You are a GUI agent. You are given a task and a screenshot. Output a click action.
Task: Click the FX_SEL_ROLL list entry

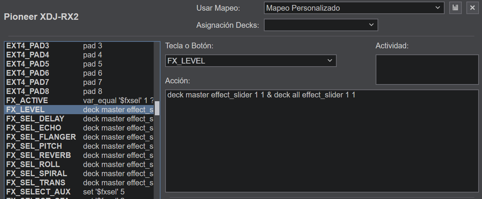80,164
